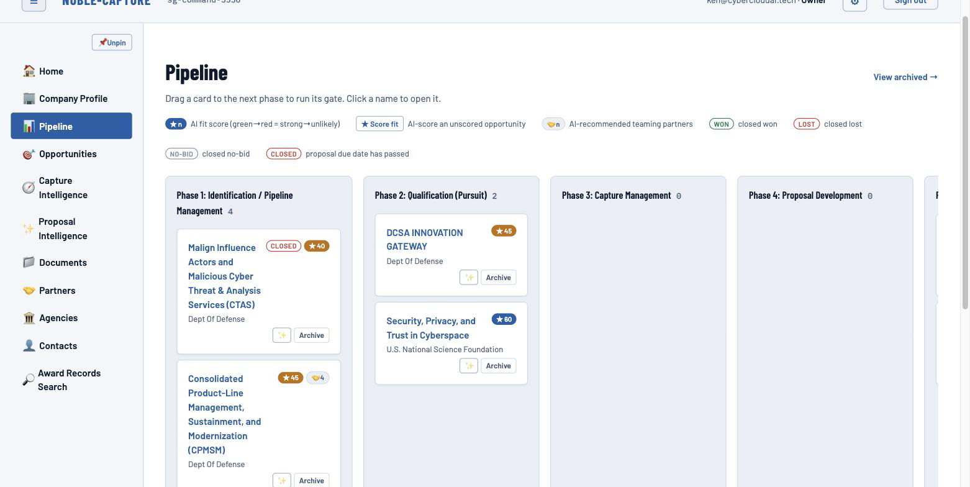Click the 80 fit score badge
The image size is (970, 487).
[x=504, y=319]
